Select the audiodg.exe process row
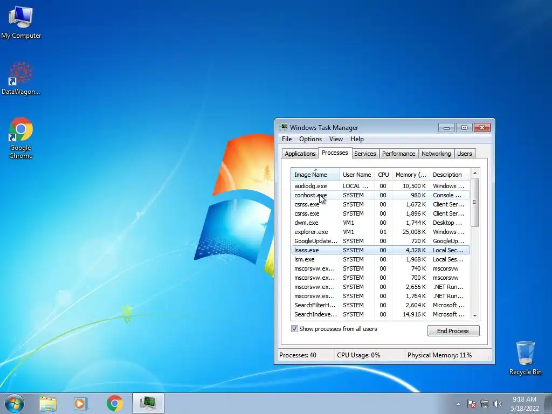552x414 pixels. (x=381, y=186)
